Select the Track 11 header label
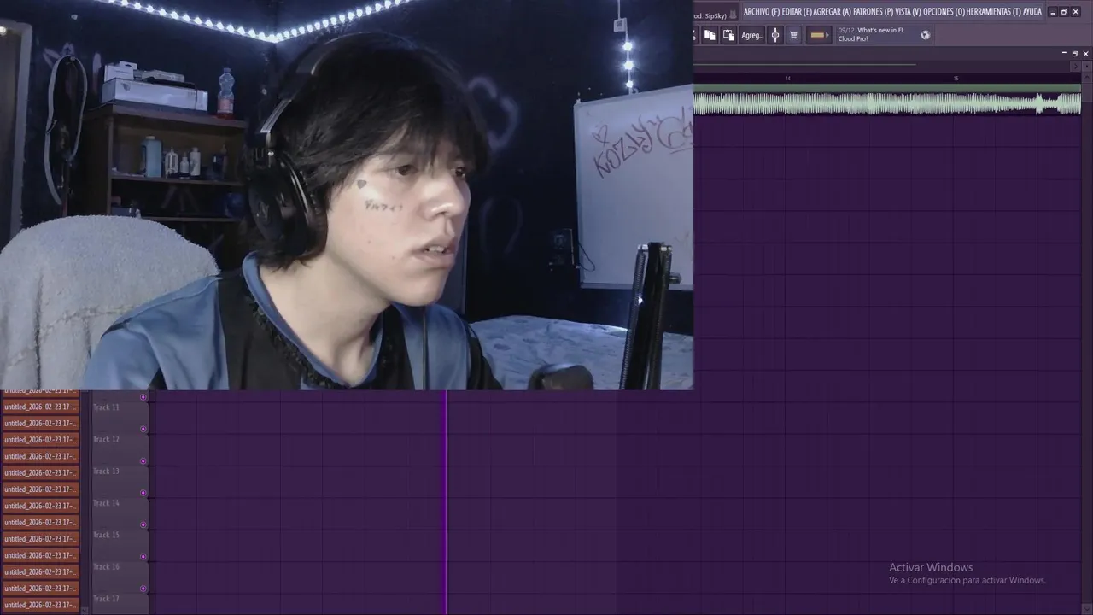 tap(106, 407)
